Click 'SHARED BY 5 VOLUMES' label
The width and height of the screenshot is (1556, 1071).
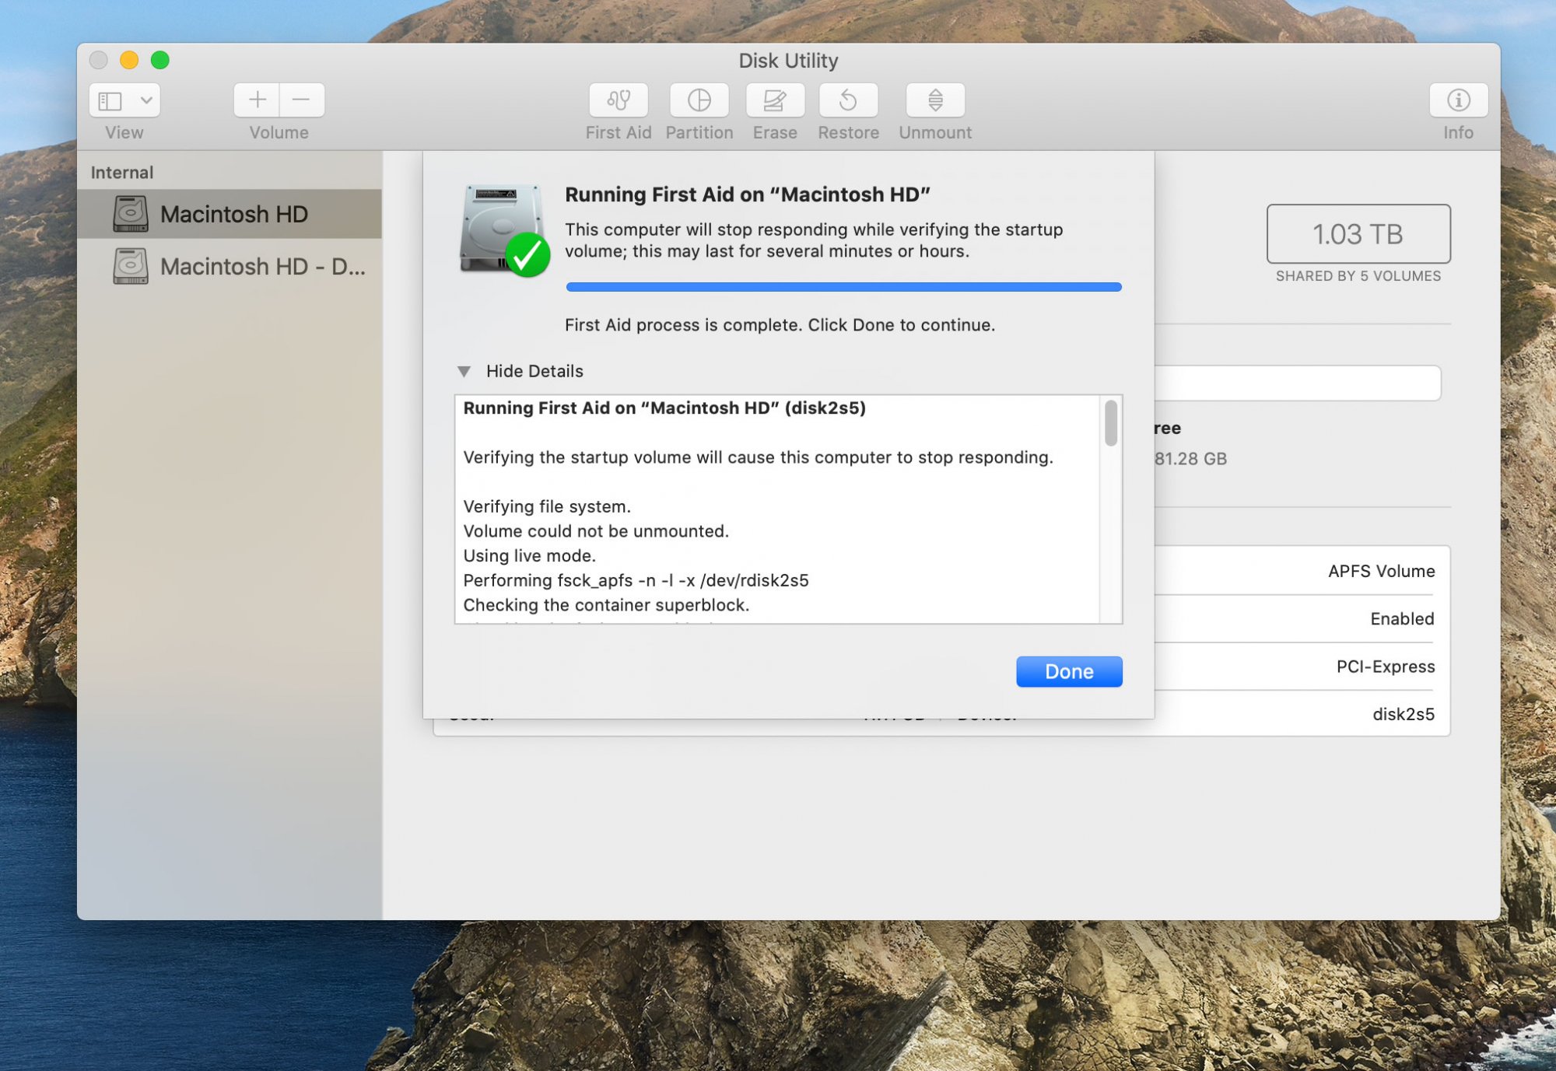coord(1358,276)
